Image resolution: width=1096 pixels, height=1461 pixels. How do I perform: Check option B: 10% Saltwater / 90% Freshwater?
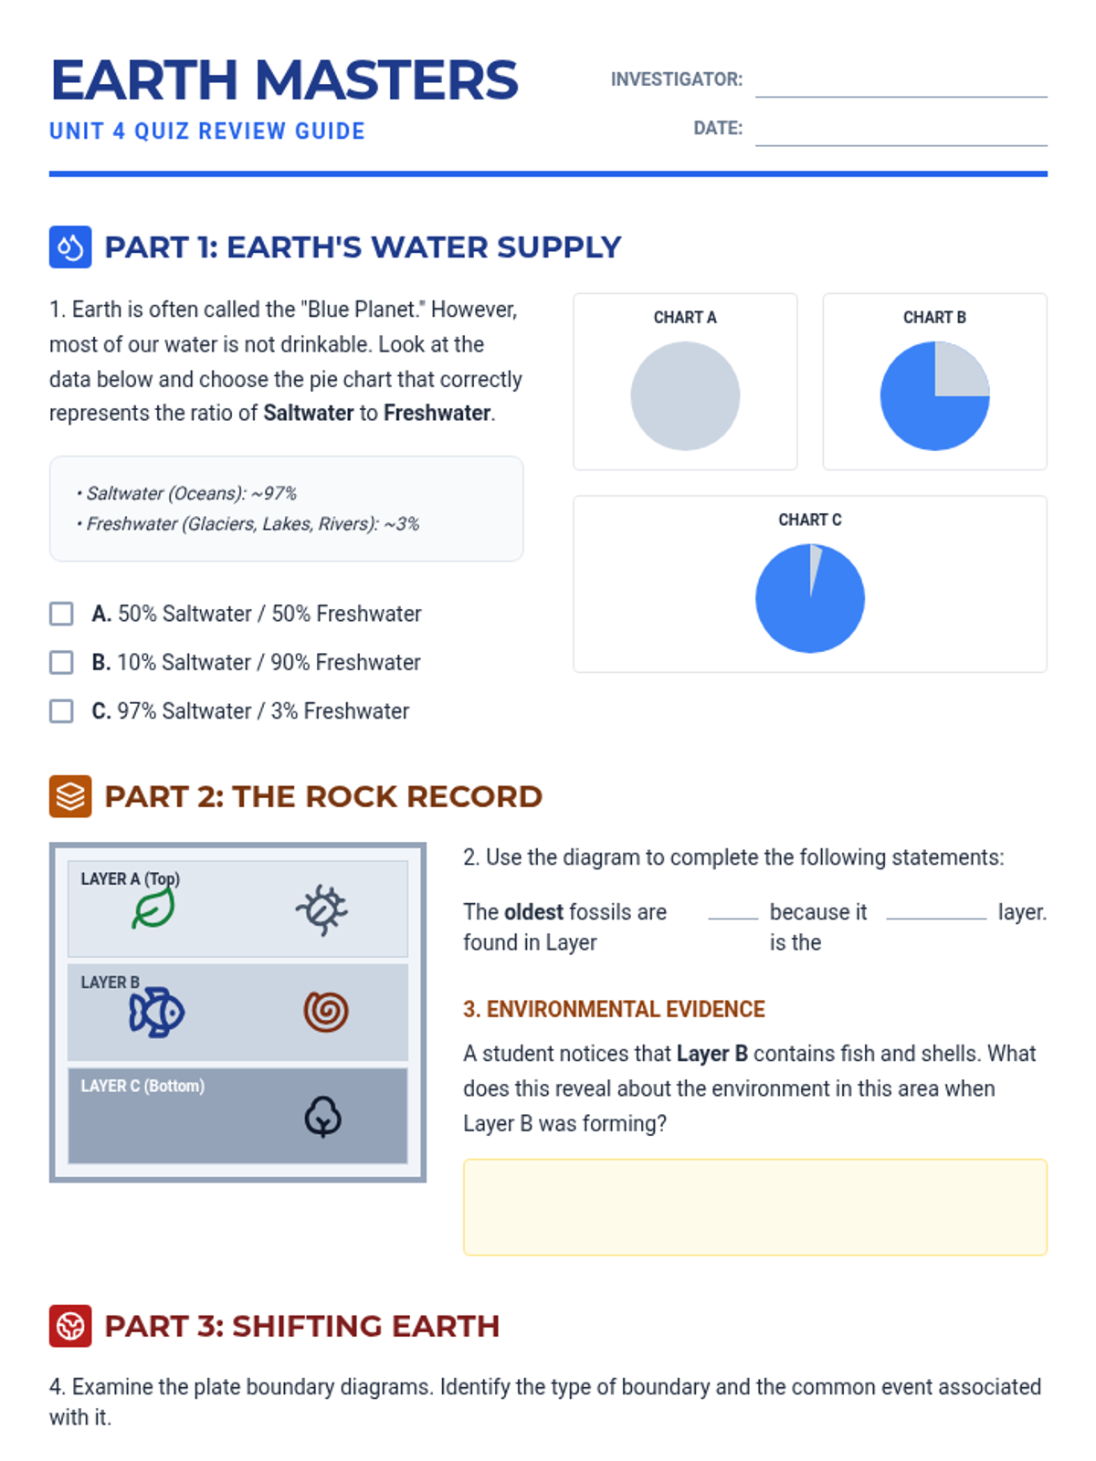(61, 662)
